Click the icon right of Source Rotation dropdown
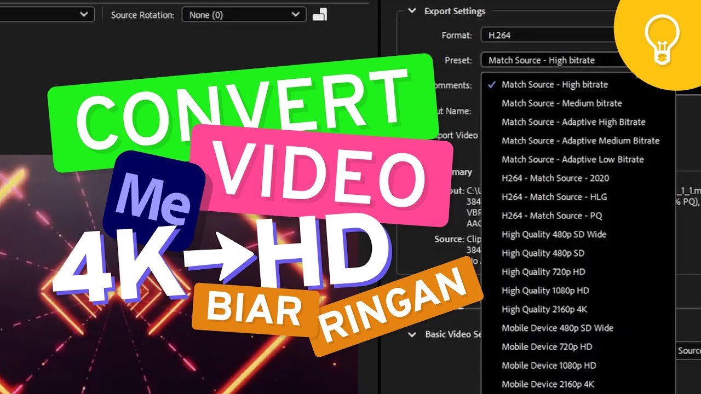 [x=320, y=15]
